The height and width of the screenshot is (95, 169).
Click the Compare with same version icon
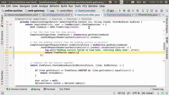point(152,11)
